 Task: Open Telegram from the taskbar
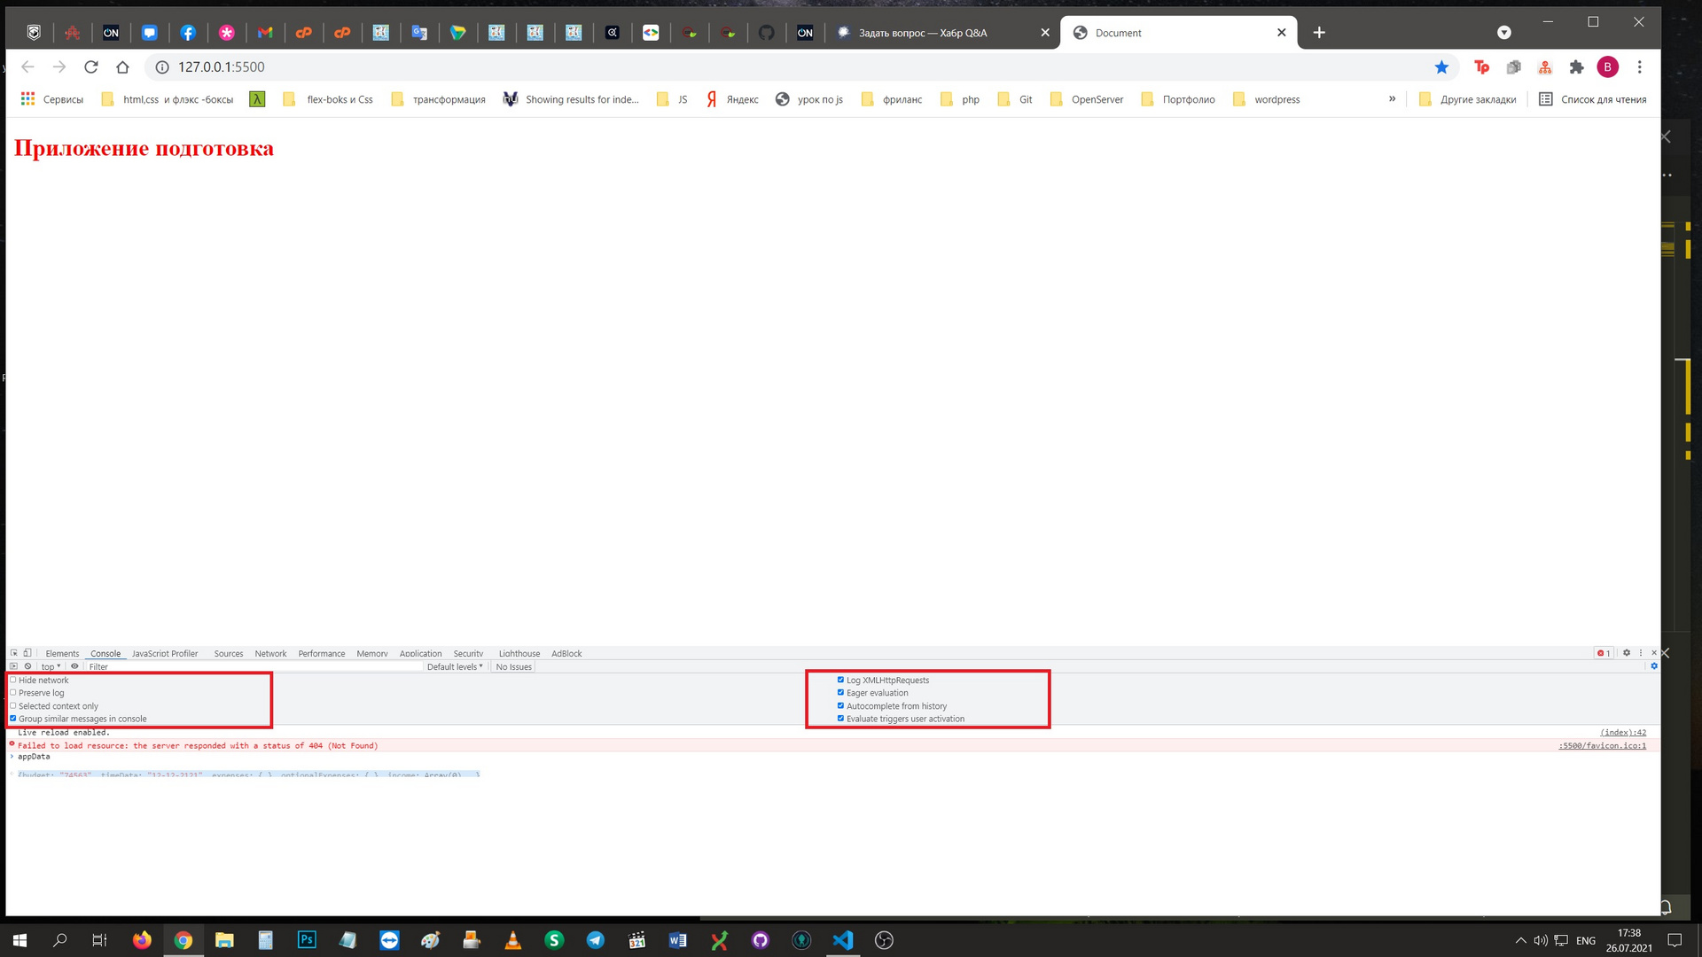pyautogui.click(x=596, y=940)
